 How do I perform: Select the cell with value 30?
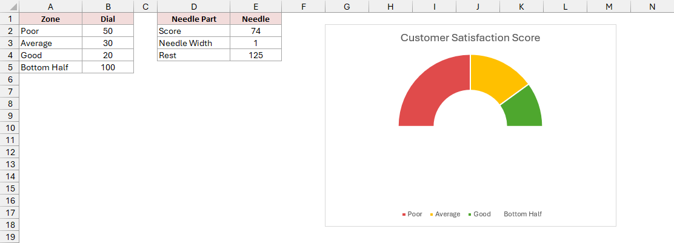[x=108, y=43]
